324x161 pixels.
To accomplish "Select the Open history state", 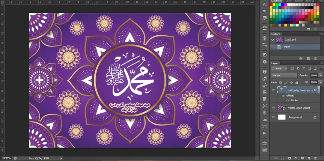I will click(x=295, y=47).
